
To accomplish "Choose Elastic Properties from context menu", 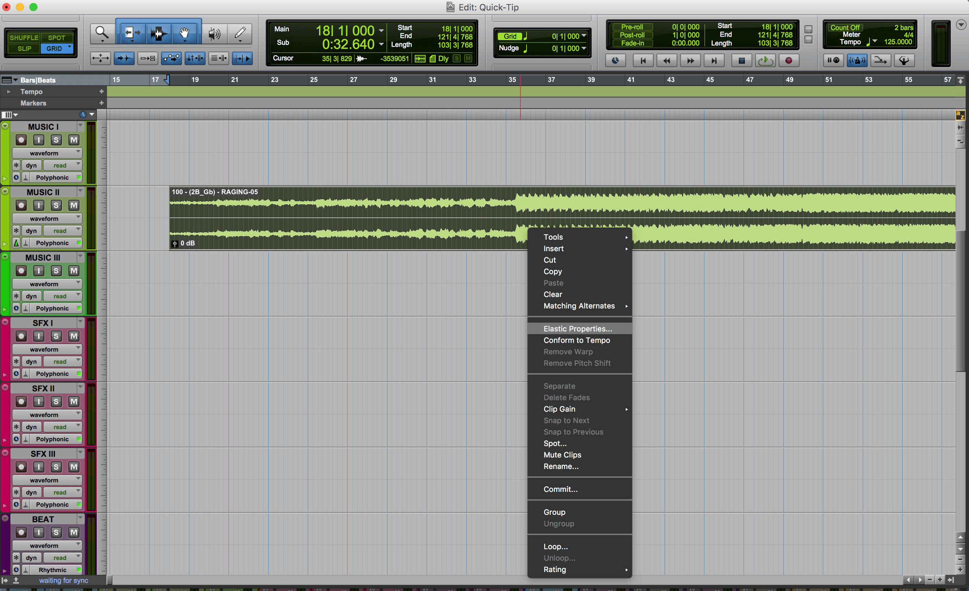I will coord(579,329).
